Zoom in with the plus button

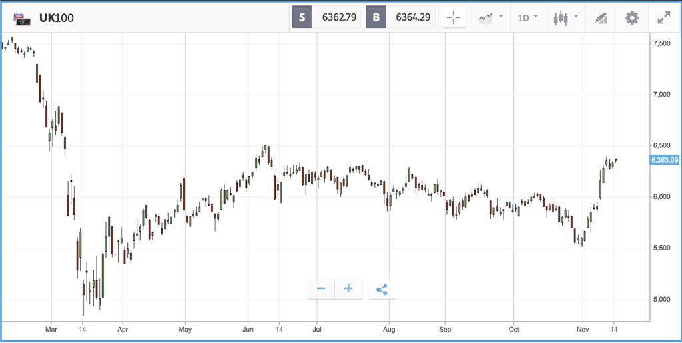pos(348,289)
